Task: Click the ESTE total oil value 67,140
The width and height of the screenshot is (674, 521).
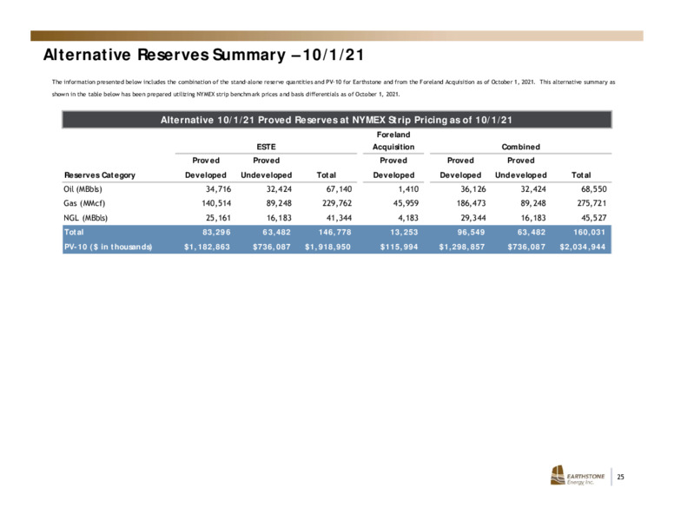Action: click(339, 188)
